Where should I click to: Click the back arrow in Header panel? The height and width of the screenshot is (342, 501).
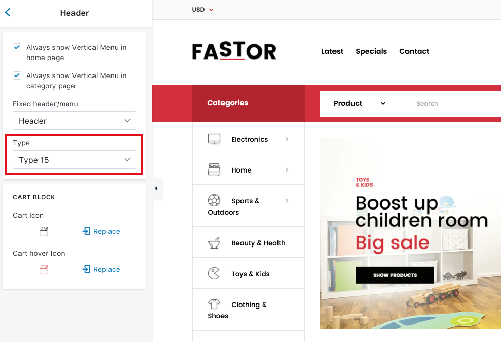tap(8, 12)
